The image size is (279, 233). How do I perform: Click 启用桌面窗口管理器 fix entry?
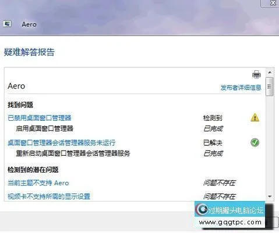coord(44,128)
